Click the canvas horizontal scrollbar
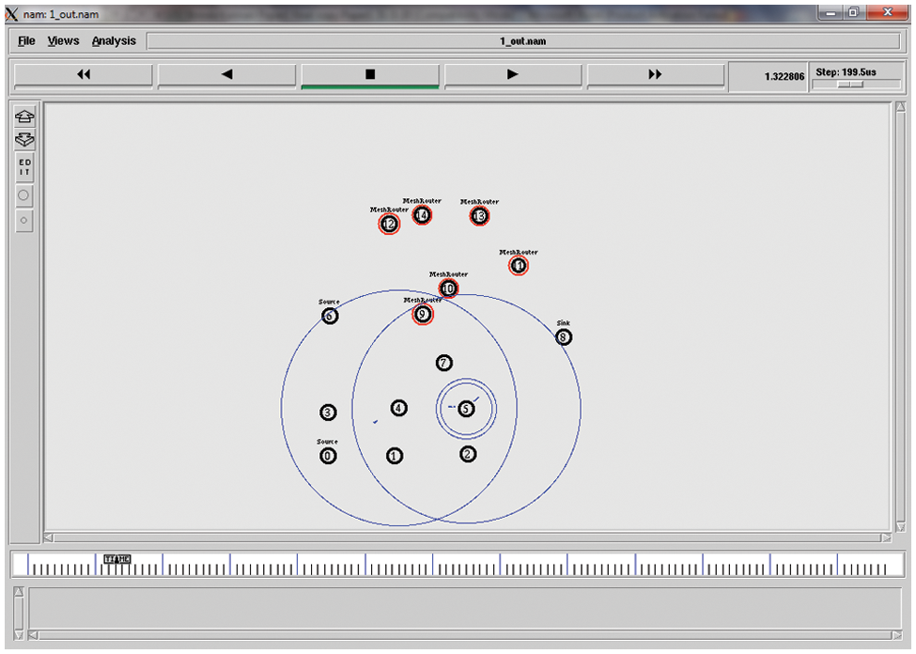916x654 pixels. (x=467, y=538)
